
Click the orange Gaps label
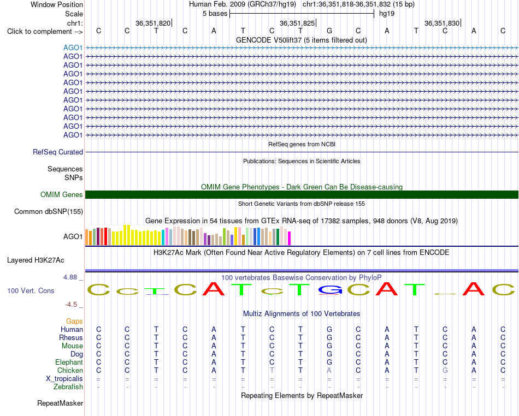(74, 322)
